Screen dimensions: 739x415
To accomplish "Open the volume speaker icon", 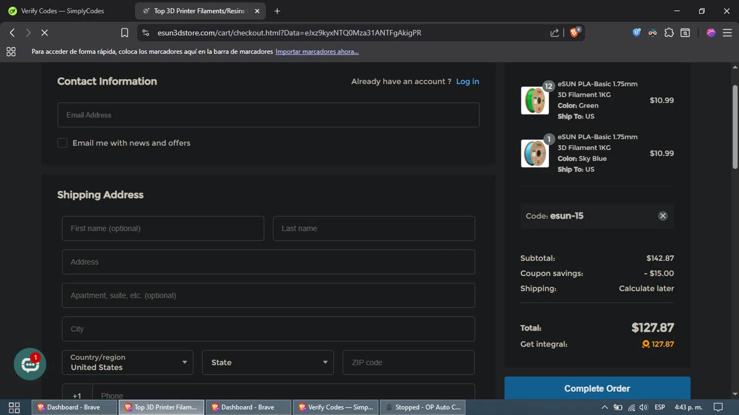I will click(x=643, y=407).
